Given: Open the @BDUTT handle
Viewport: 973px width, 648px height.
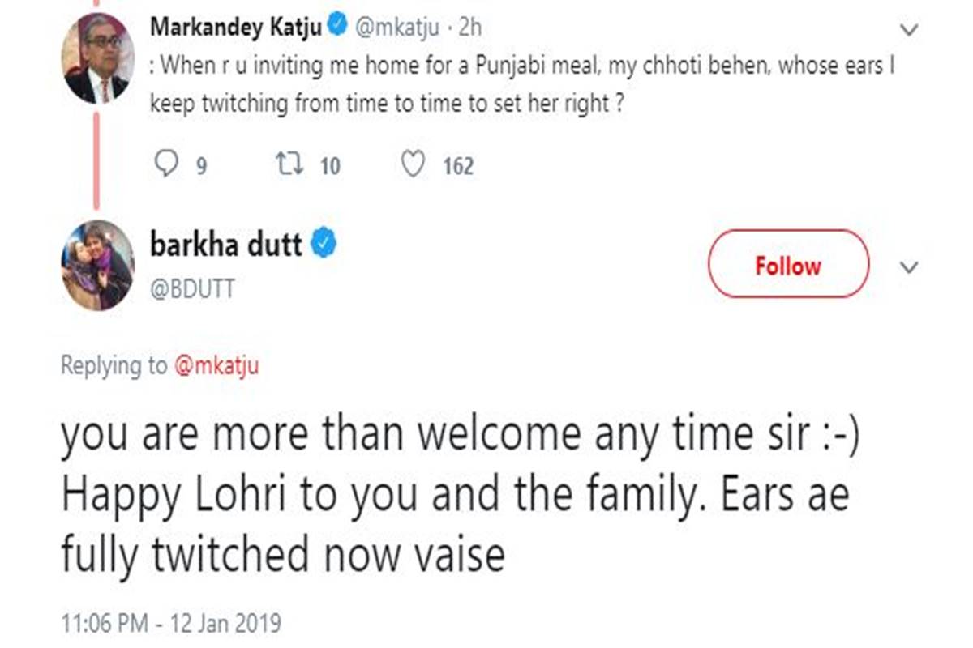Looking at the screenshot, I should coord(192,288).
